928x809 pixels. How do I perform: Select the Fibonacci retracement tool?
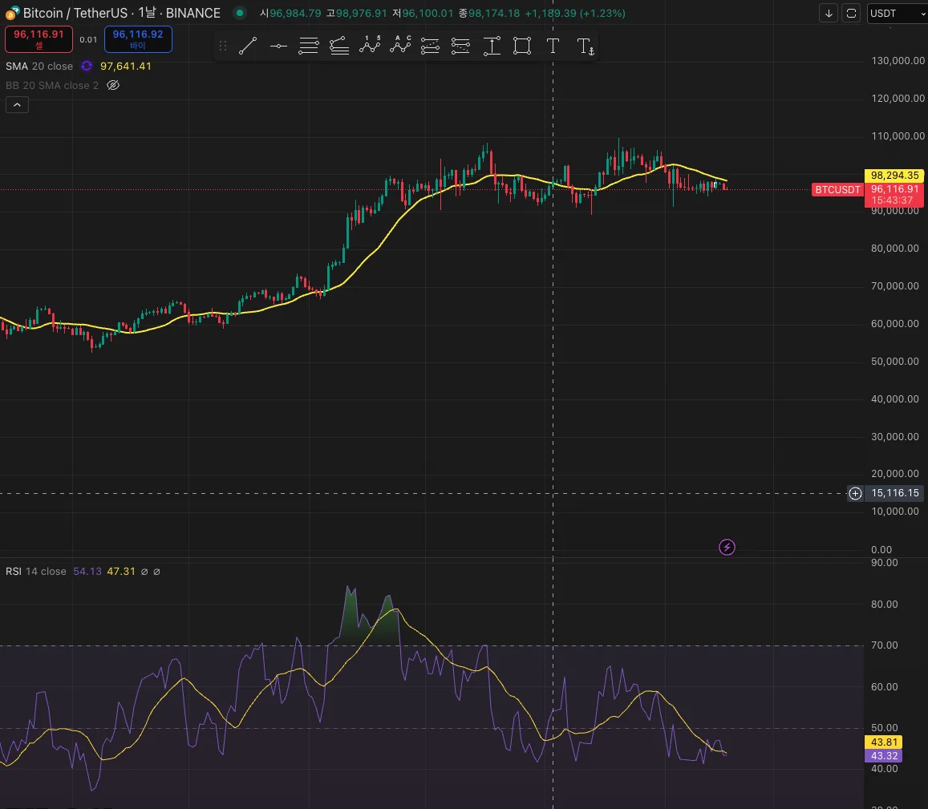[308, 46]
